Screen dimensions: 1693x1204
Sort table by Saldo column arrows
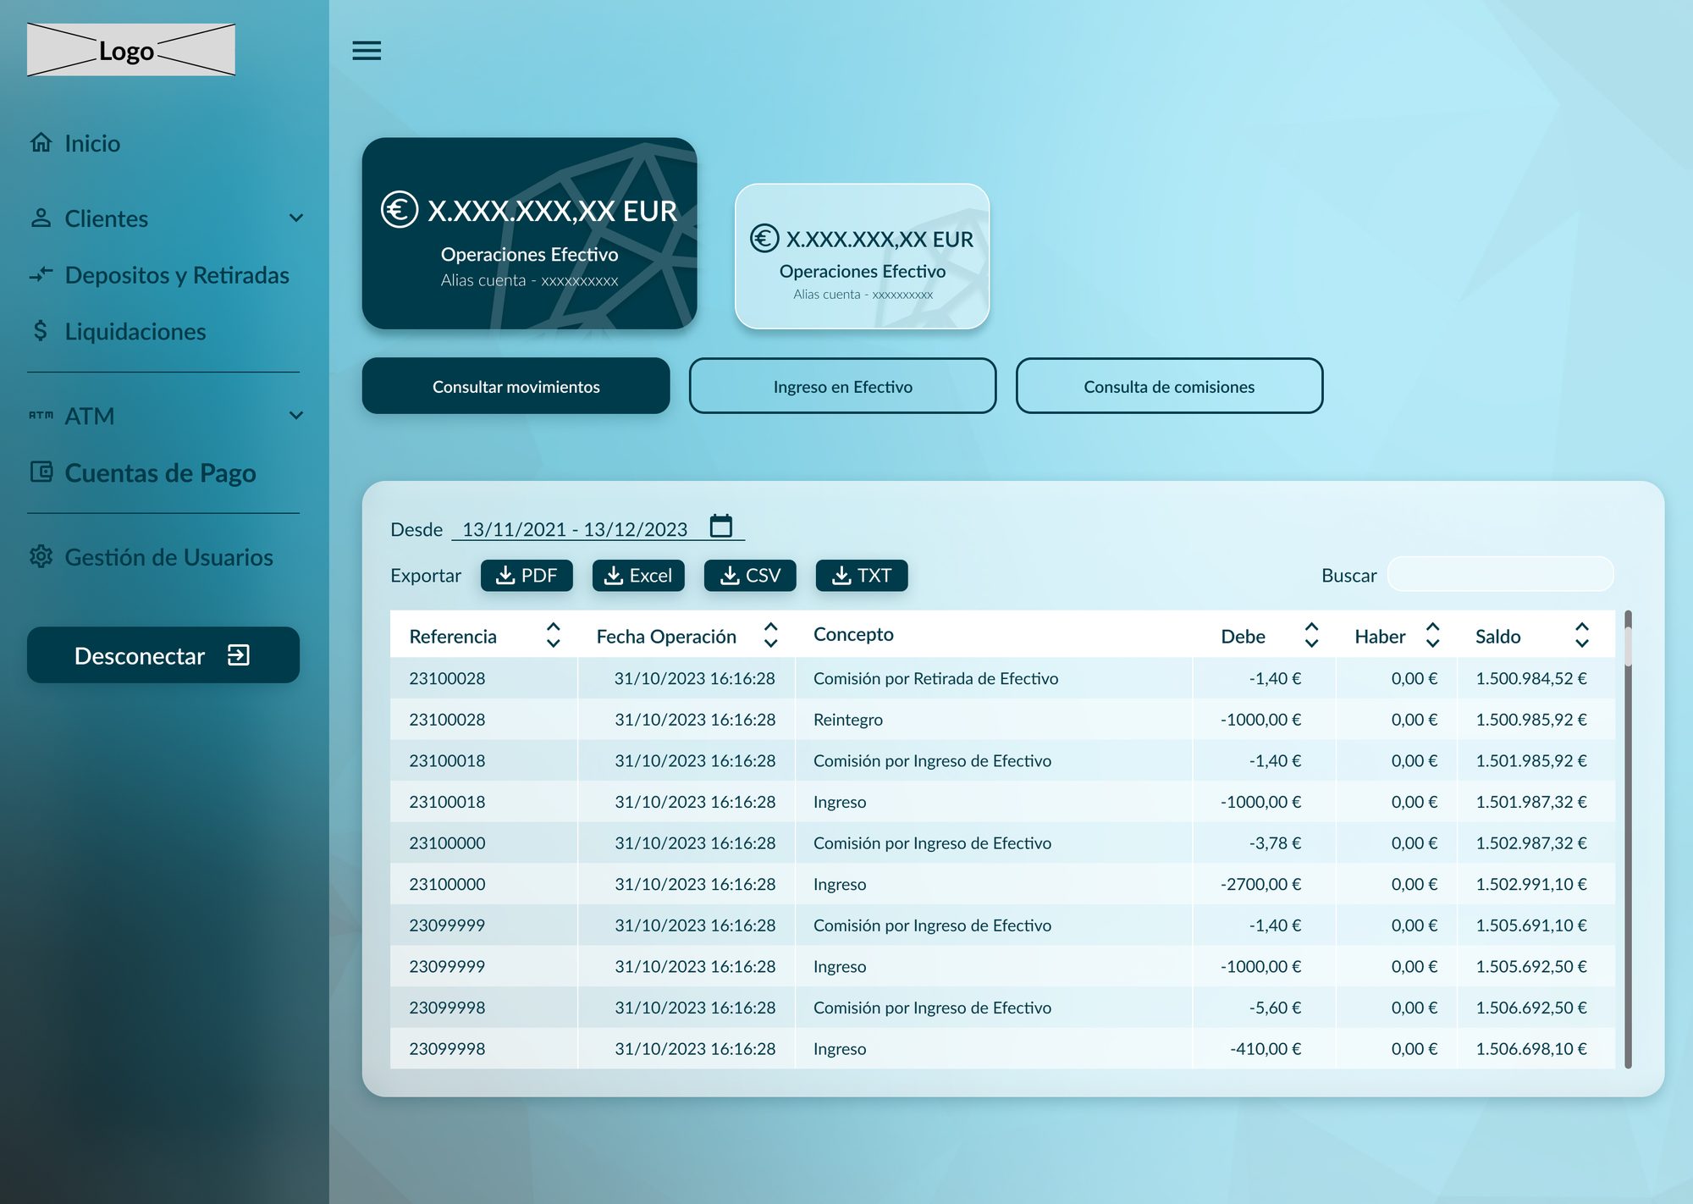(1581, 635)
